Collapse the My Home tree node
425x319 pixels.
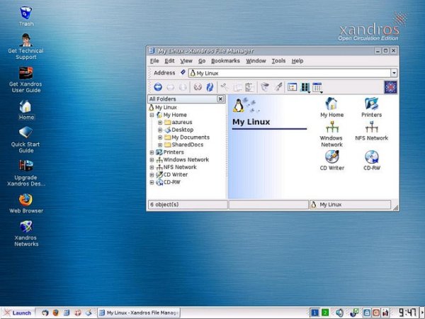click(x=152, y=115)
